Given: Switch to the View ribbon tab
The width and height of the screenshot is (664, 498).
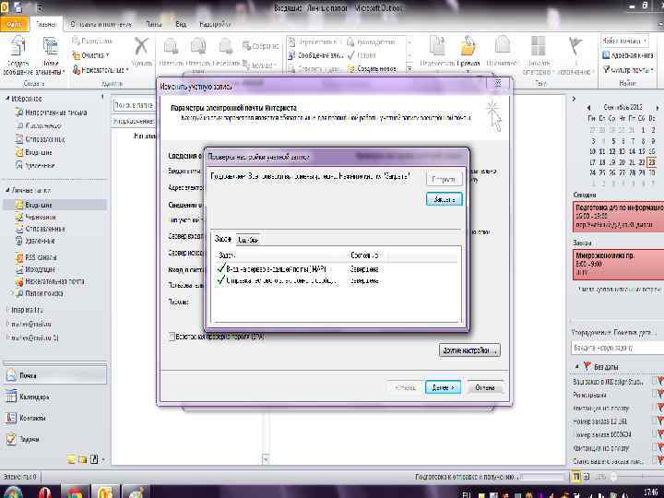Looking at the screenshot, I should coord(181,24).
